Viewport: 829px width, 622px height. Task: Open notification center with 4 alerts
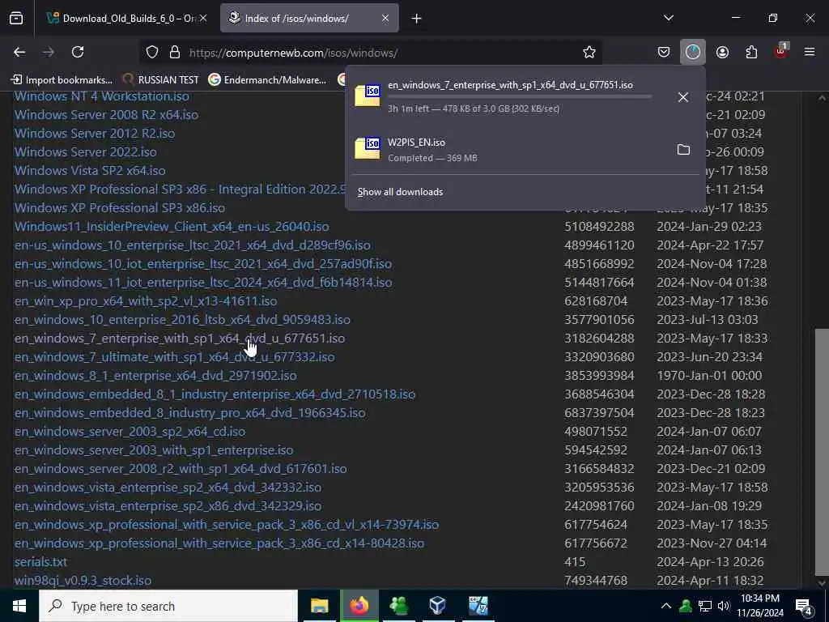click(804, 607)
